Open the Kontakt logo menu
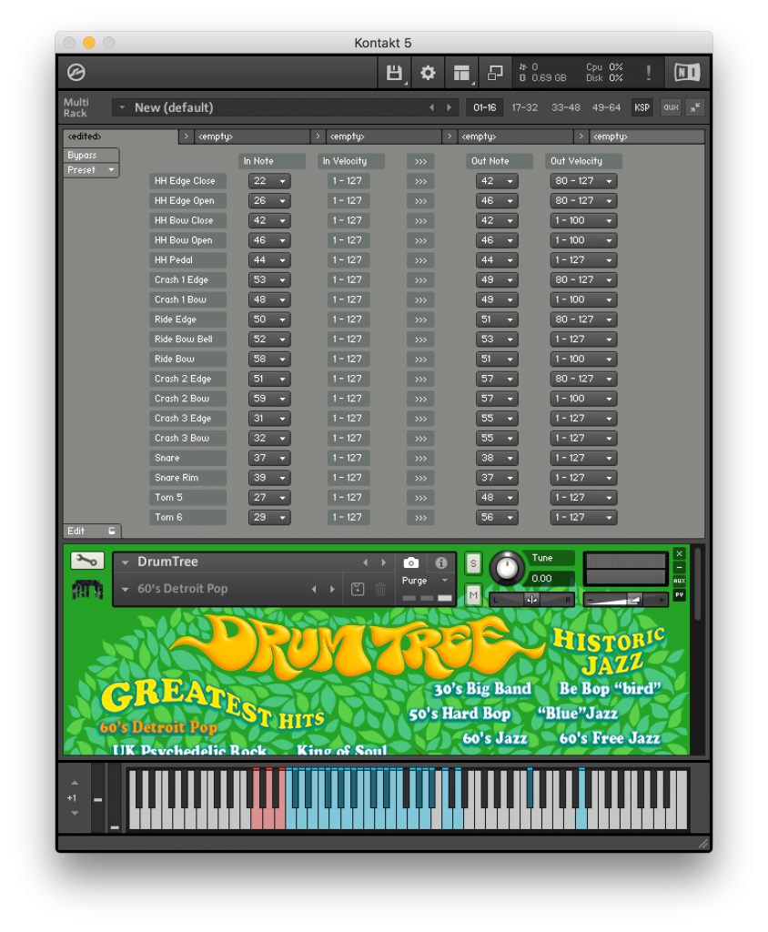768x932 pixels. point(76,73)
